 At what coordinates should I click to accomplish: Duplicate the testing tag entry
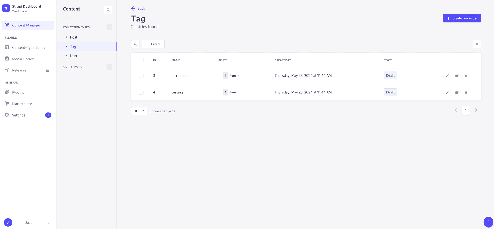[x=457, y=92]
